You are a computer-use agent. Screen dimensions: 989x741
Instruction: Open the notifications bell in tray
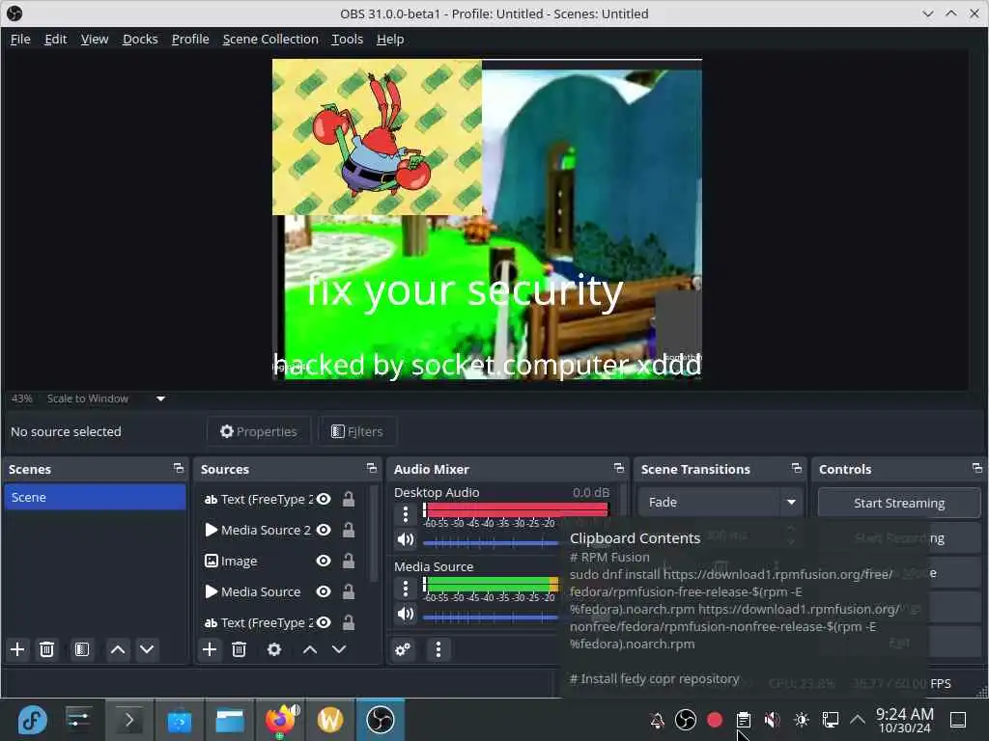point(657,720)
